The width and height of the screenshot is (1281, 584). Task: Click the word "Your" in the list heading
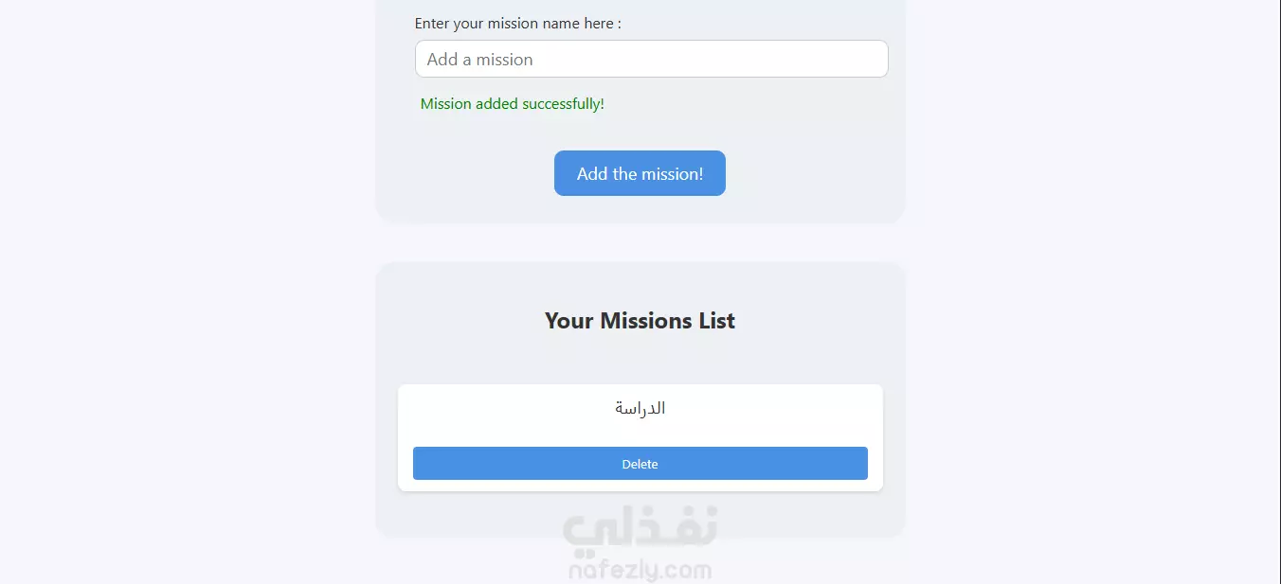pos(569,321)
